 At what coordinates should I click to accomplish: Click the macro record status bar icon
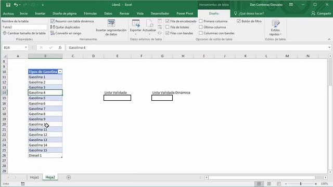pyautogui.click(x=23, y=183)
